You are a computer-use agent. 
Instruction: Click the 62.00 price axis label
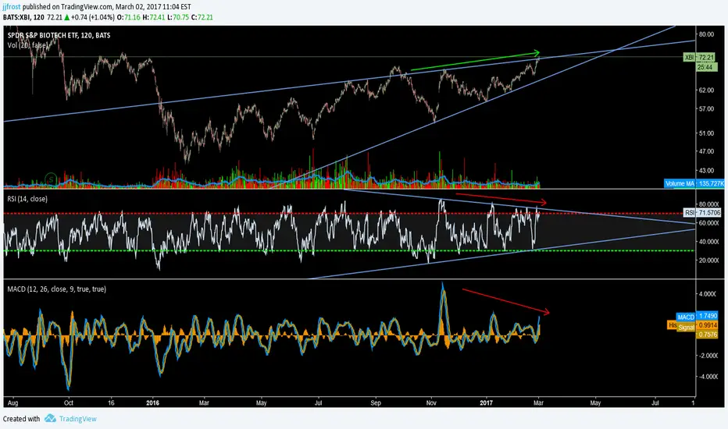tap(705, 90)
